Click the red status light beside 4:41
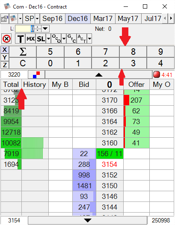This screenshot has height=225, width=175. coord(156,74)
